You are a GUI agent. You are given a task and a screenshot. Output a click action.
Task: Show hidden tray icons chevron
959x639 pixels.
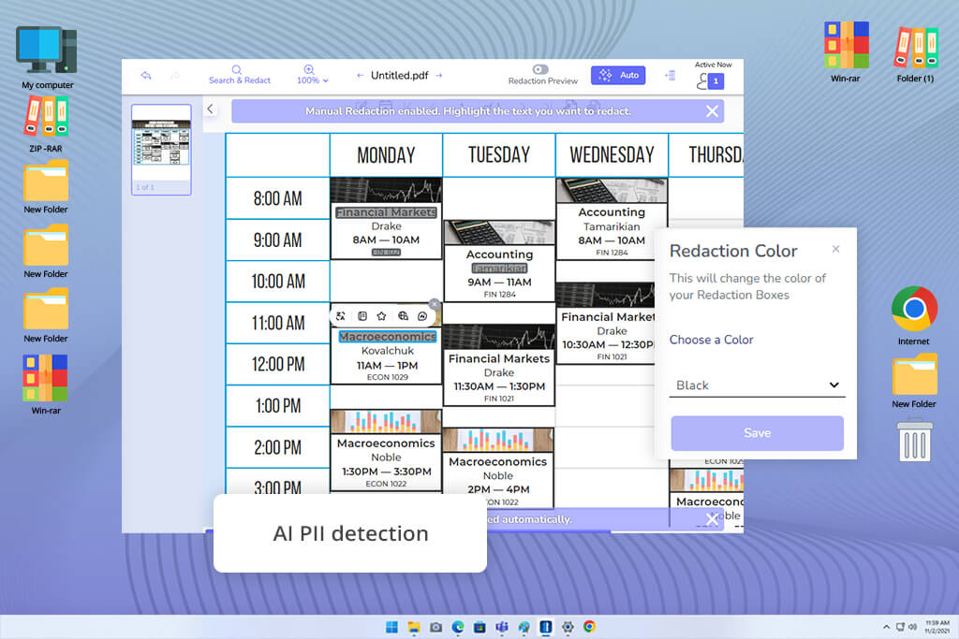(886, 627)
